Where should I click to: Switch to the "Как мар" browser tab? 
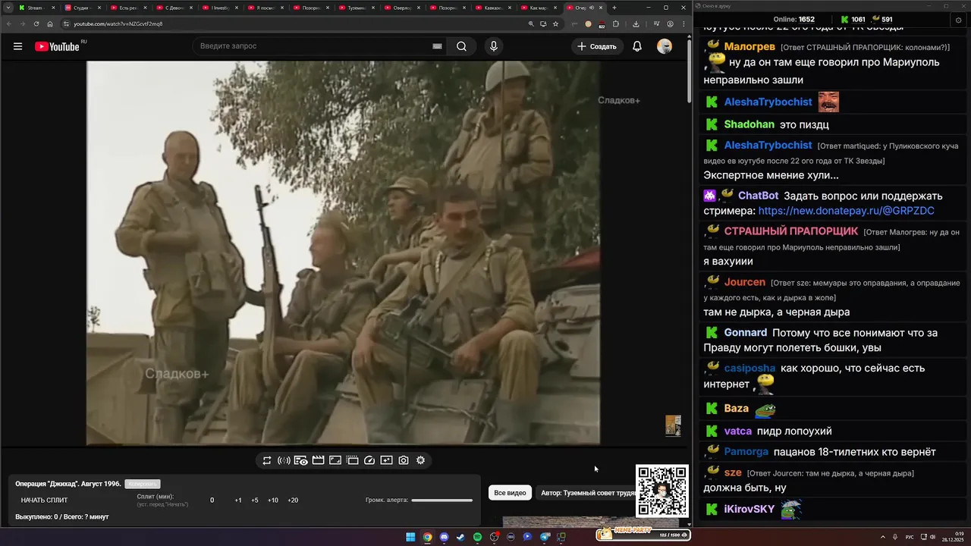tap(539, 8)
